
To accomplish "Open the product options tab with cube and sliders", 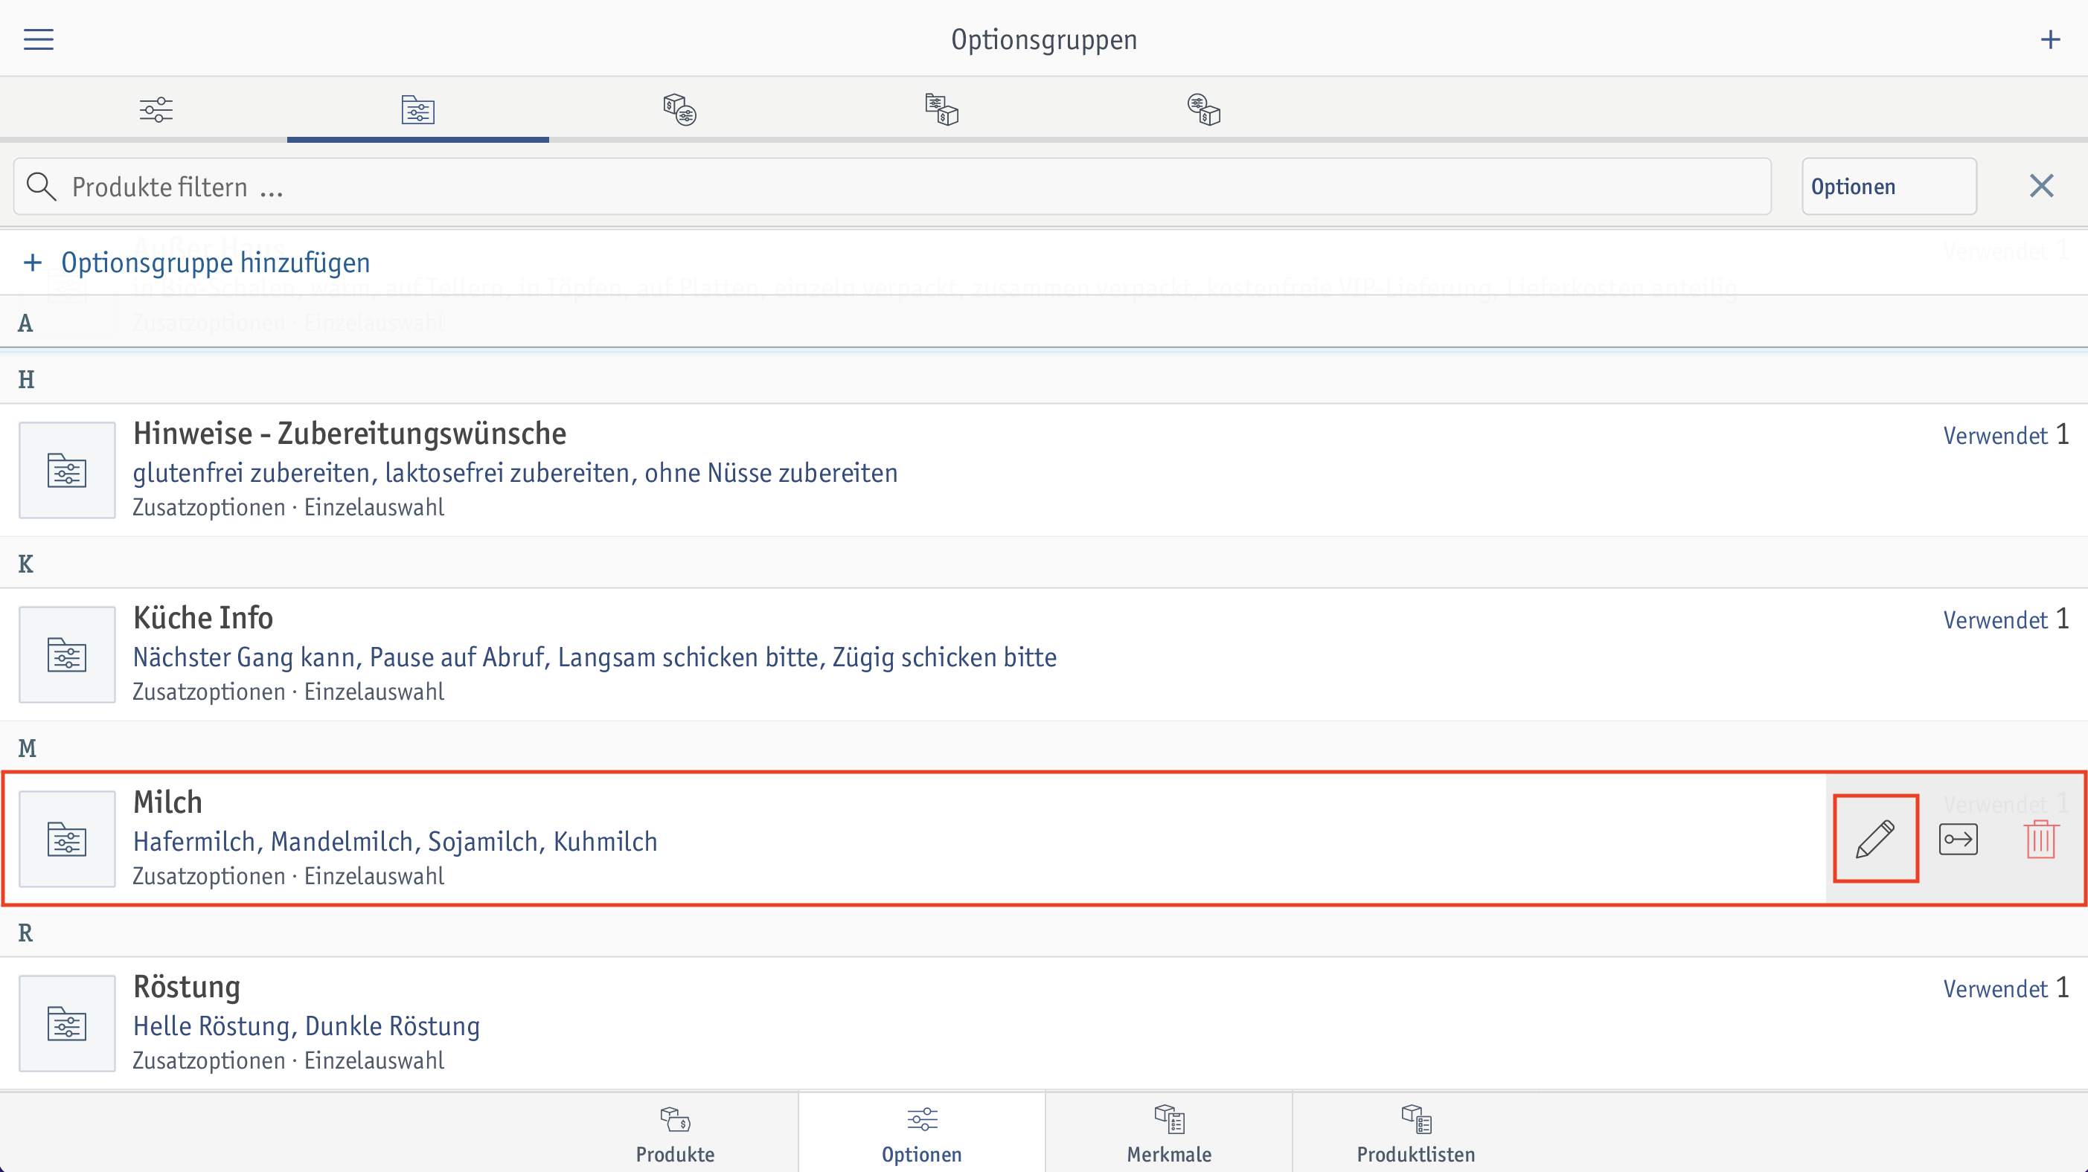I will point(679,109).
